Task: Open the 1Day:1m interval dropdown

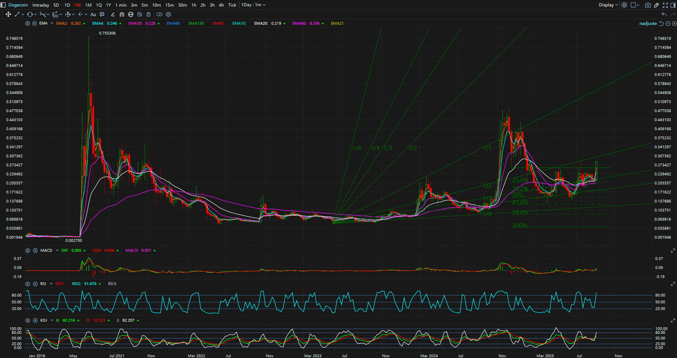Action: point(253,5)
